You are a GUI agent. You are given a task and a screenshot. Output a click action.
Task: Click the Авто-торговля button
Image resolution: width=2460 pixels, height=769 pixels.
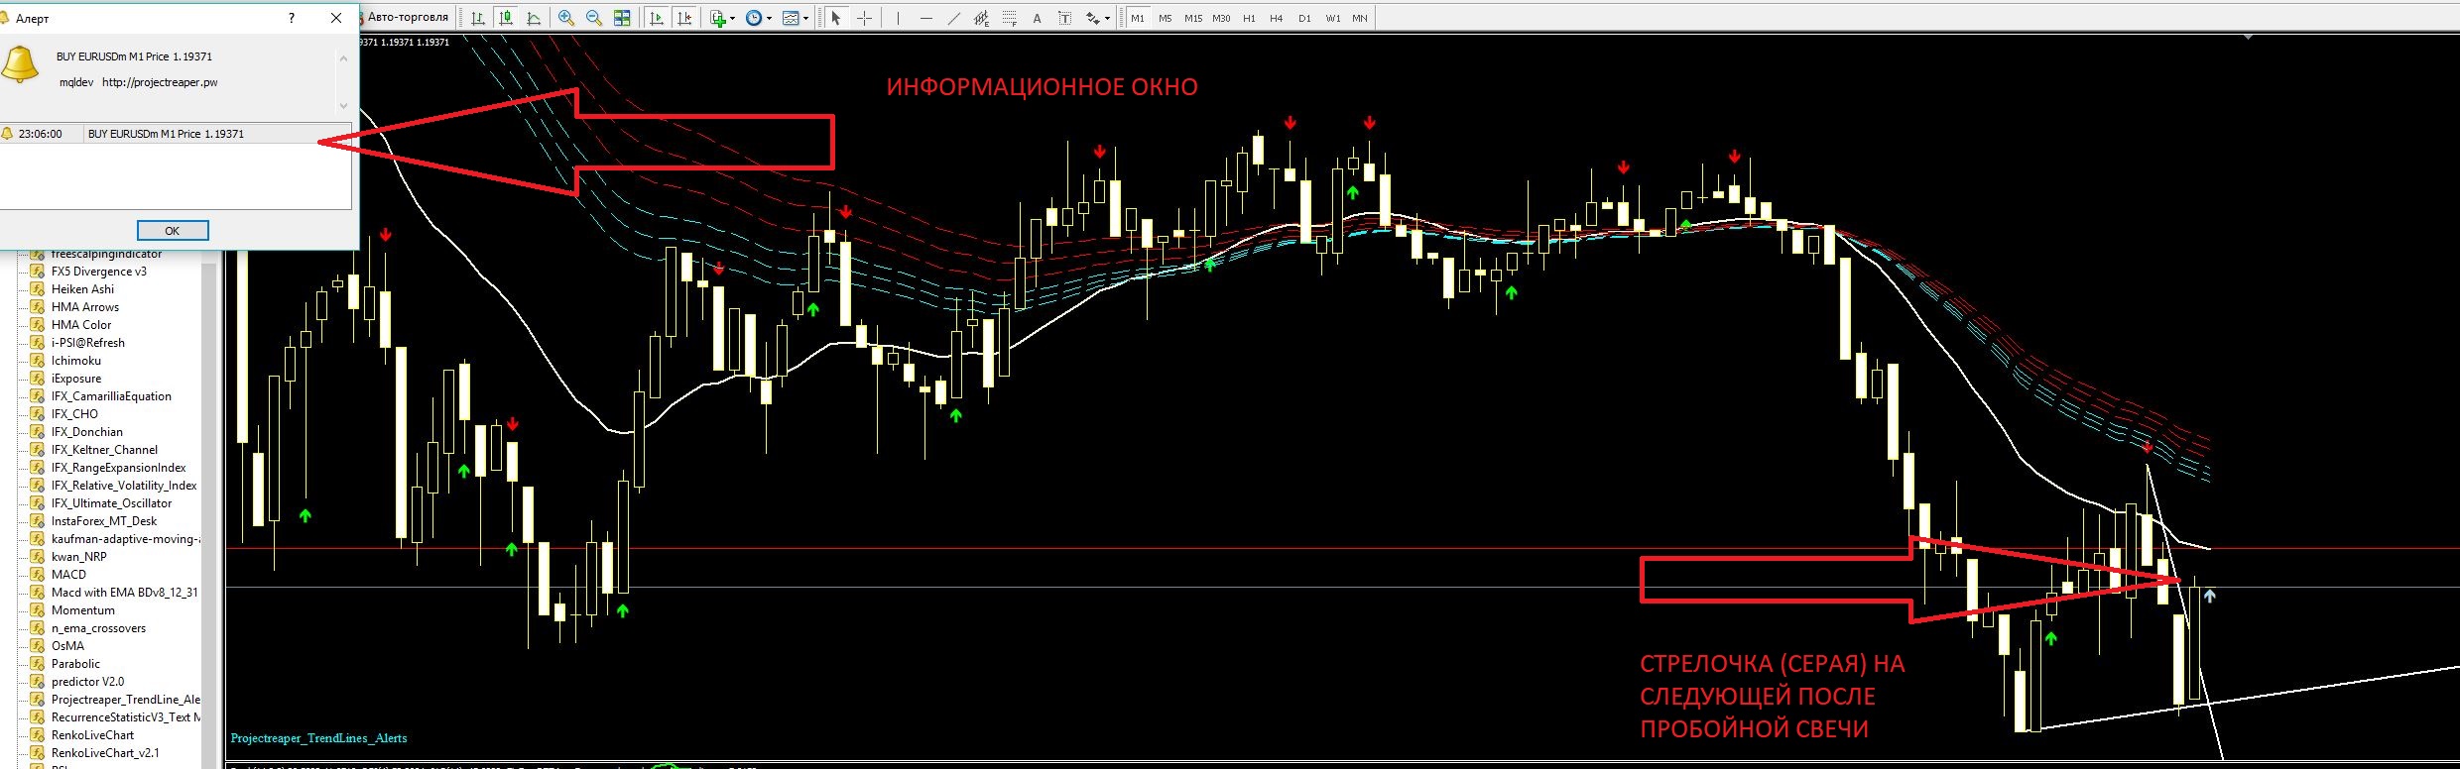pyautogui.click(x=407, y=17)
